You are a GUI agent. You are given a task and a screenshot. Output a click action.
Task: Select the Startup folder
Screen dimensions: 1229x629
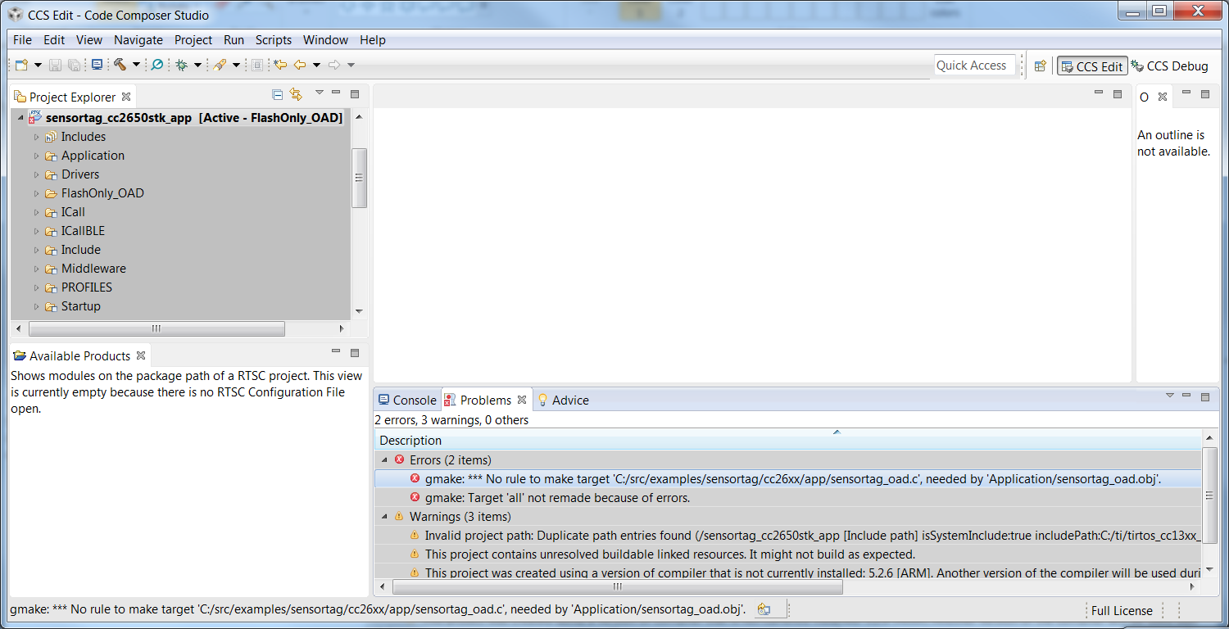[81, 306]
